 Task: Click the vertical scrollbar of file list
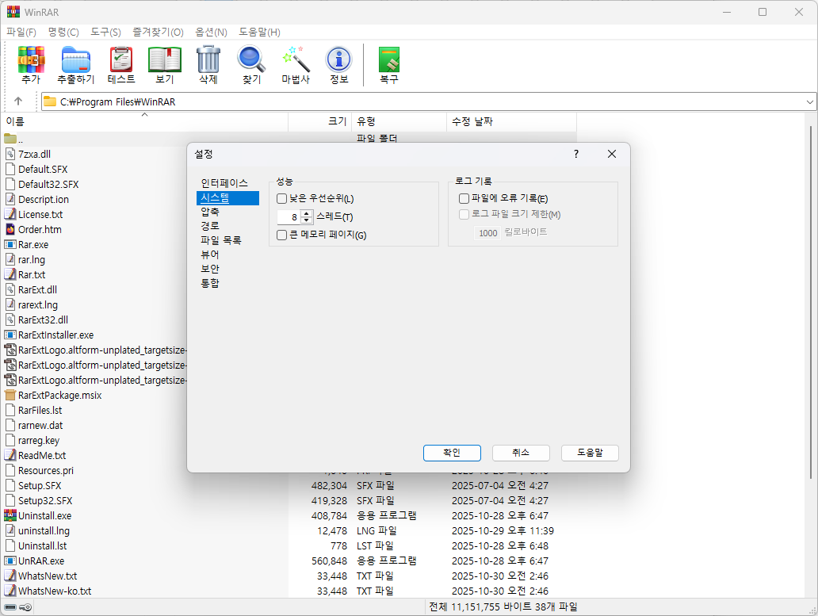[810, 303]
